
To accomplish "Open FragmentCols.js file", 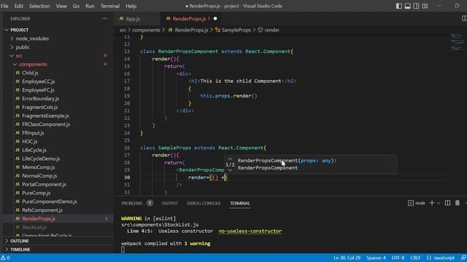I will point(39,107).
